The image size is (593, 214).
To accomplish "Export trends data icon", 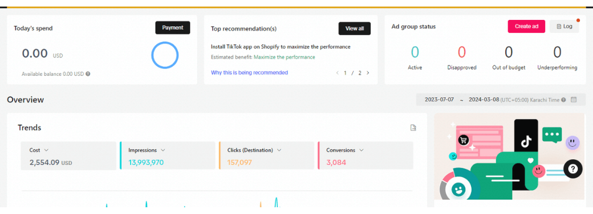I will [x=414, y=128].
